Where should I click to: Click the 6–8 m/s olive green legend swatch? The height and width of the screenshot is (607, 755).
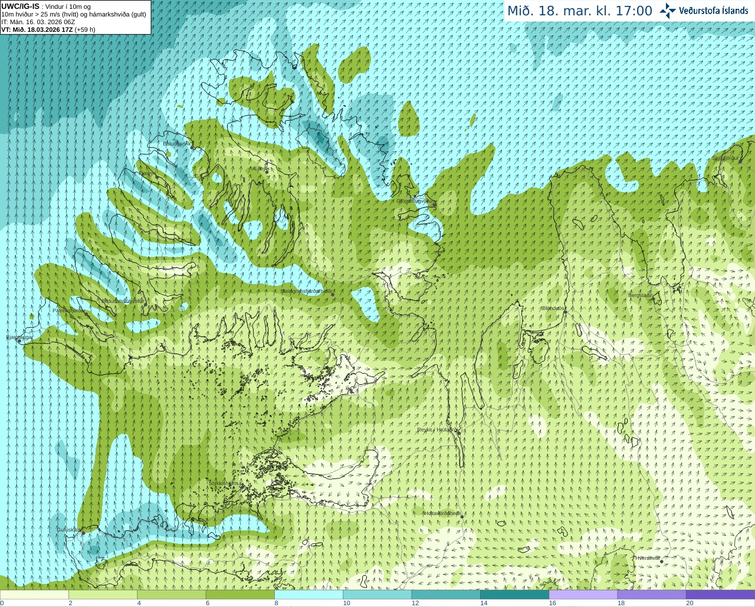pyautogui.click(x=240, y=595)
